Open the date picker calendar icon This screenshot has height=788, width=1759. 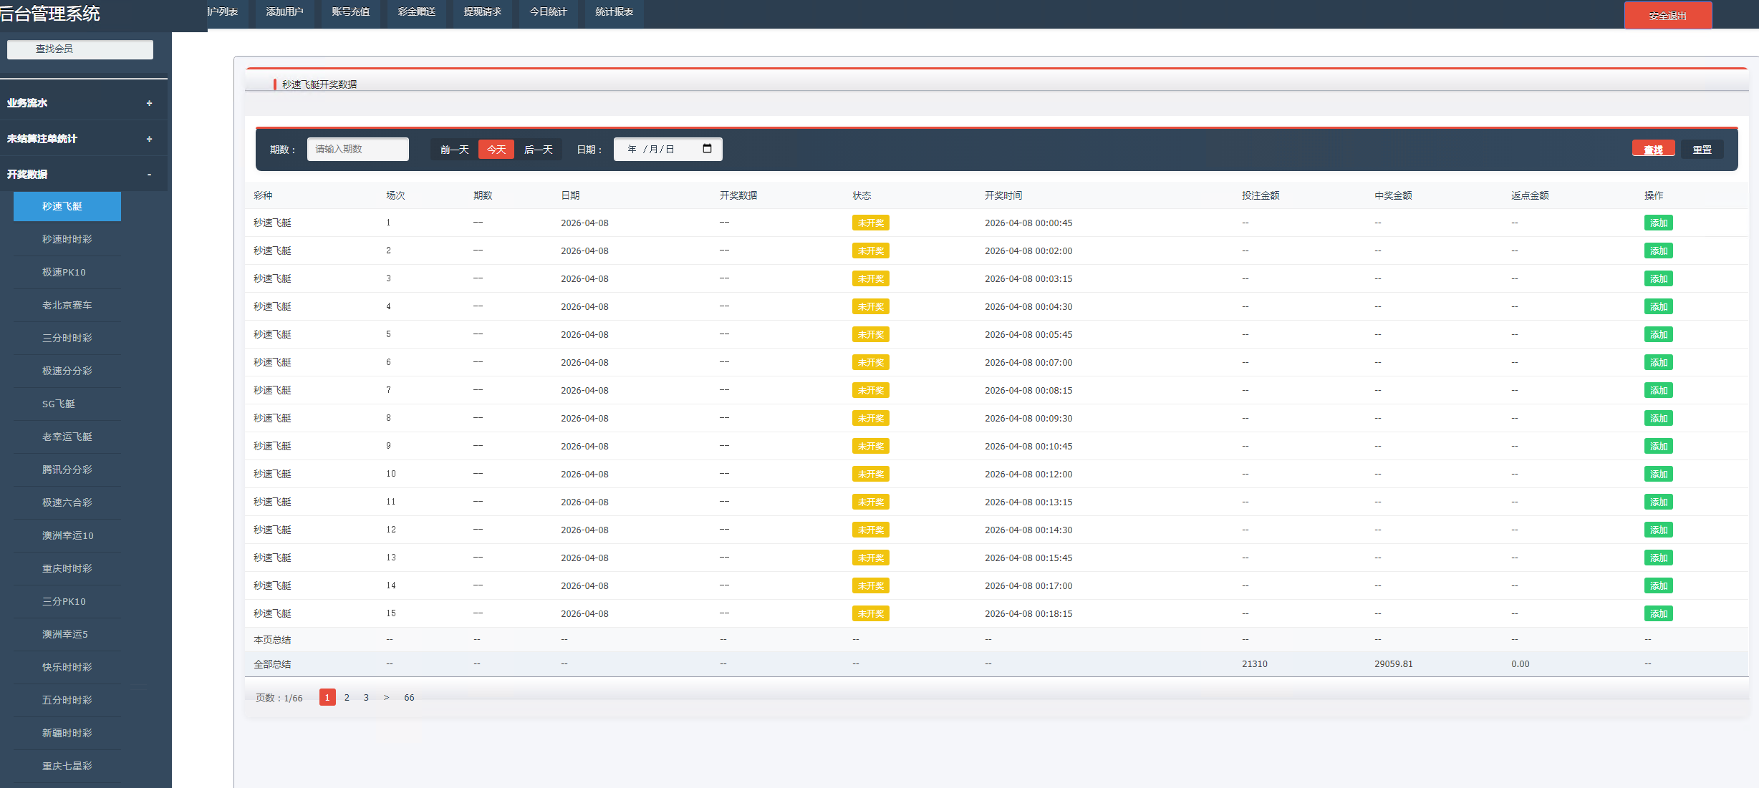[x=707, y=149]
